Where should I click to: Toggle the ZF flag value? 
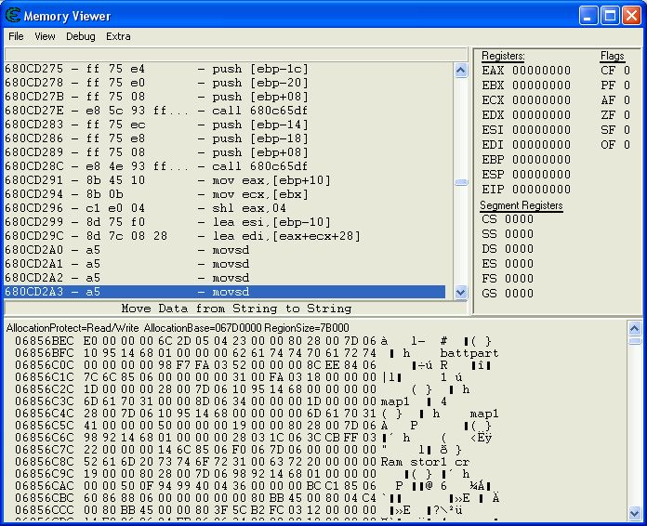click(x=626, y=115)
